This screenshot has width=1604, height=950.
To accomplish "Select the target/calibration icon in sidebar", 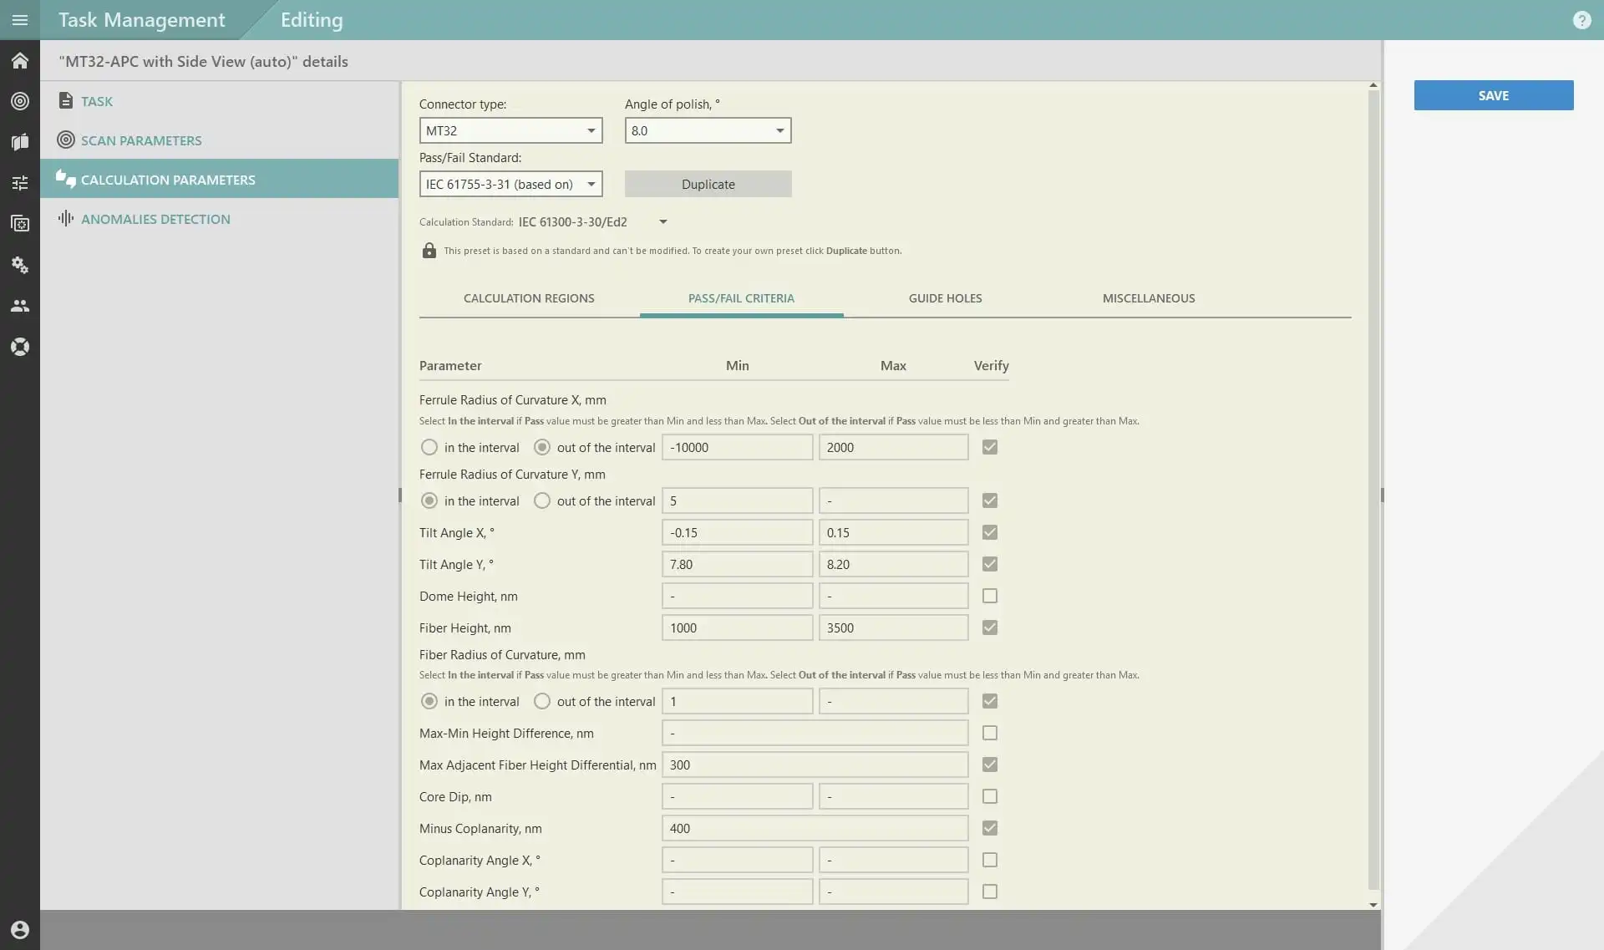I will tap(20, 101).
